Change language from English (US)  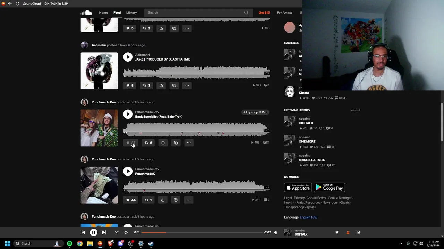[x=308, y=217]
